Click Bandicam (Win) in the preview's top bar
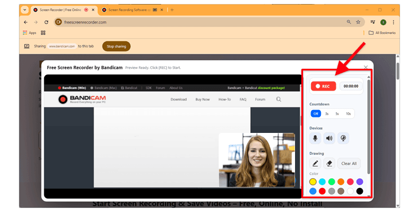Image resolution: width=419 pixels, height=212 pixels. point(72,88)
